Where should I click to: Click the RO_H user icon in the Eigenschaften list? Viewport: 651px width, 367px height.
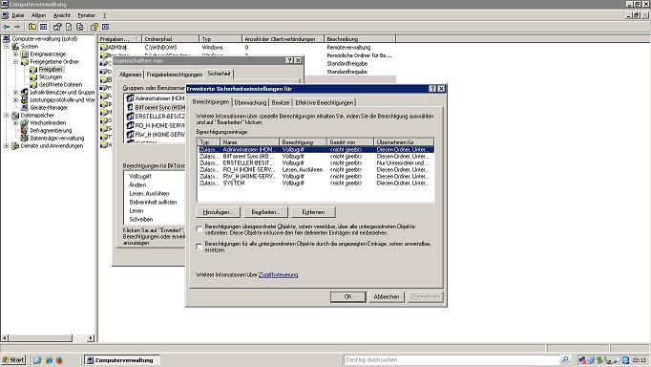pyautogui.click(x=130, y=125)
